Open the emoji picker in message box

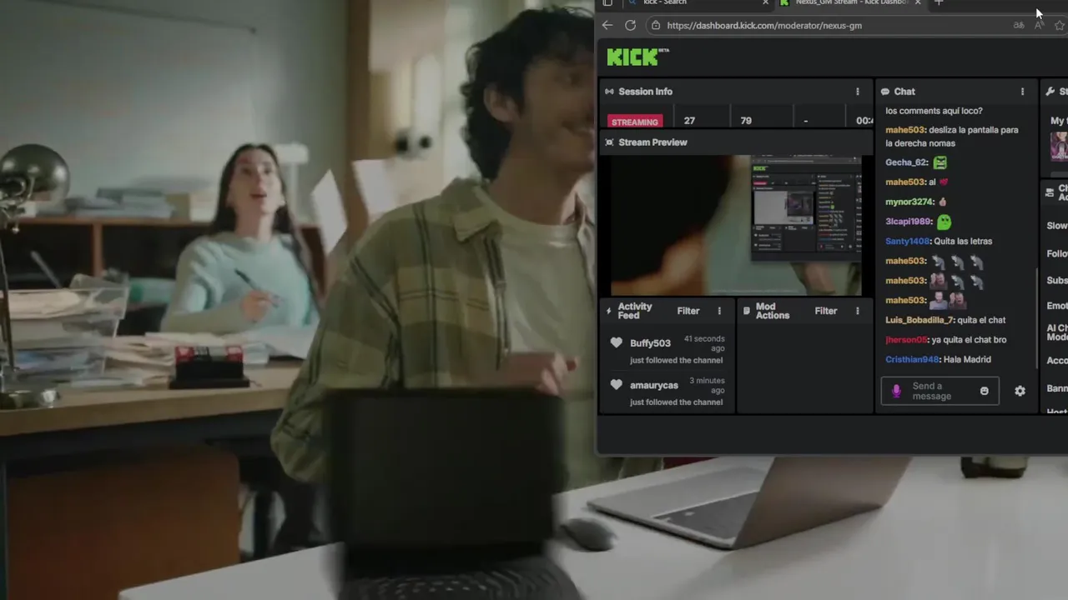985,391
